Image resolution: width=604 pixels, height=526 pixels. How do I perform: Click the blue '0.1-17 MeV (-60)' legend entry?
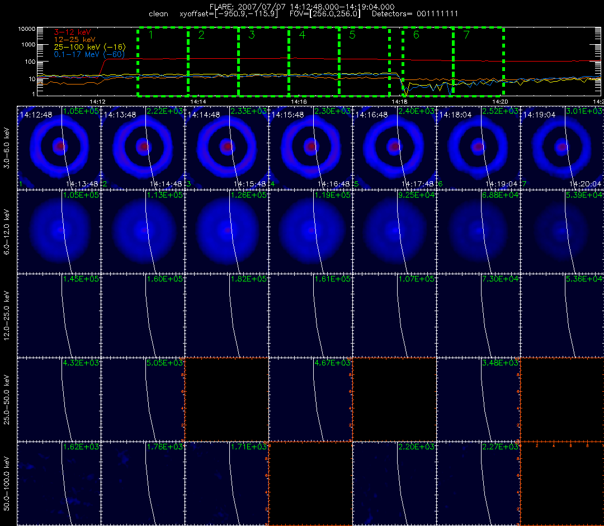[x=89, y=54]
